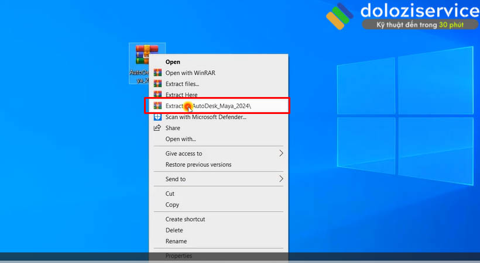Click the WinRAR icon next to Extract files...

(x=157, y=84)
